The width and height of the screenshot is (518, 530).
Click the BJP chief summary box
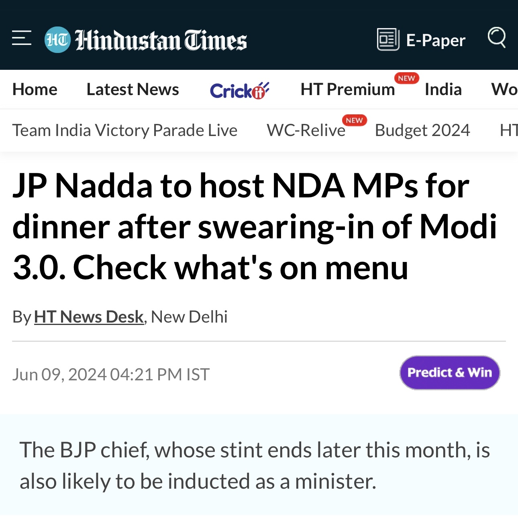coord(259,465)
